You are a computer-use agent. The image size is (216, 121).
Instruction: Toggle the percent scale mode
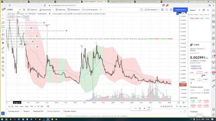pos(177,107)
